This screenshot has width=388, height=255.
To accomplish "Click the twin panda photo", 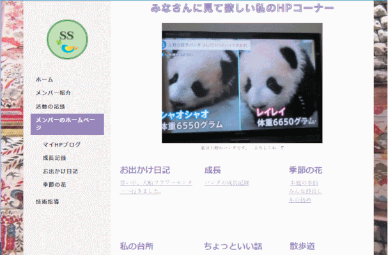I will 242,83.
